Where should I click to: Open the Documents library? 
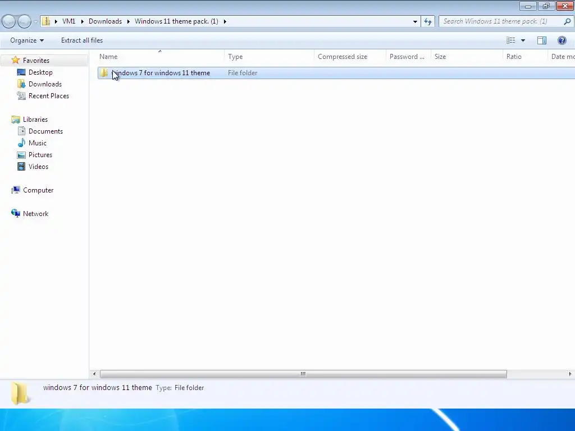(x=45, y=131)
